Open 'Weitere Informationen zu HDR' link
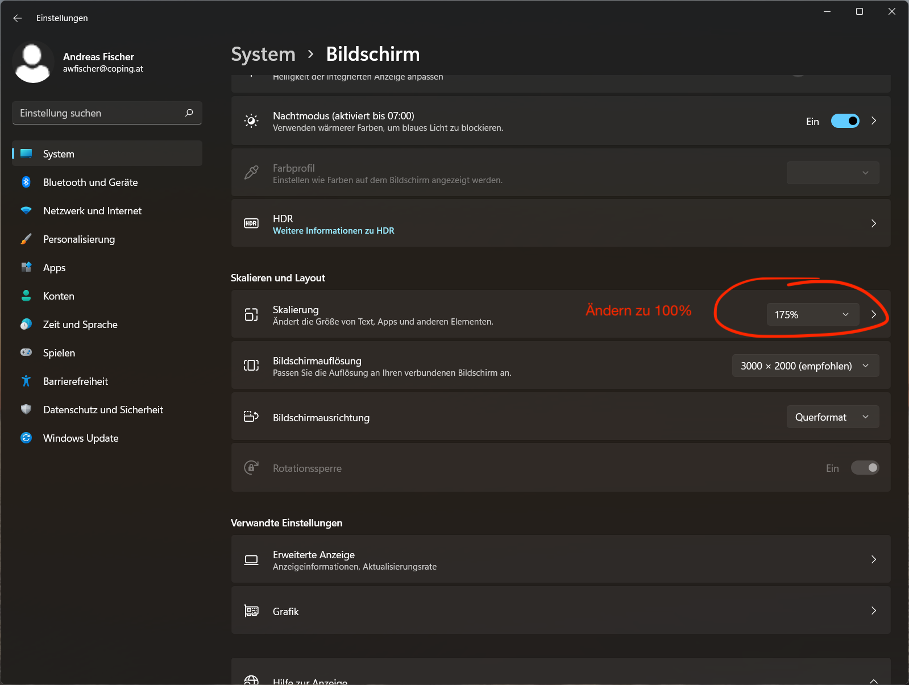909x685 pixels. coord(334,231)
